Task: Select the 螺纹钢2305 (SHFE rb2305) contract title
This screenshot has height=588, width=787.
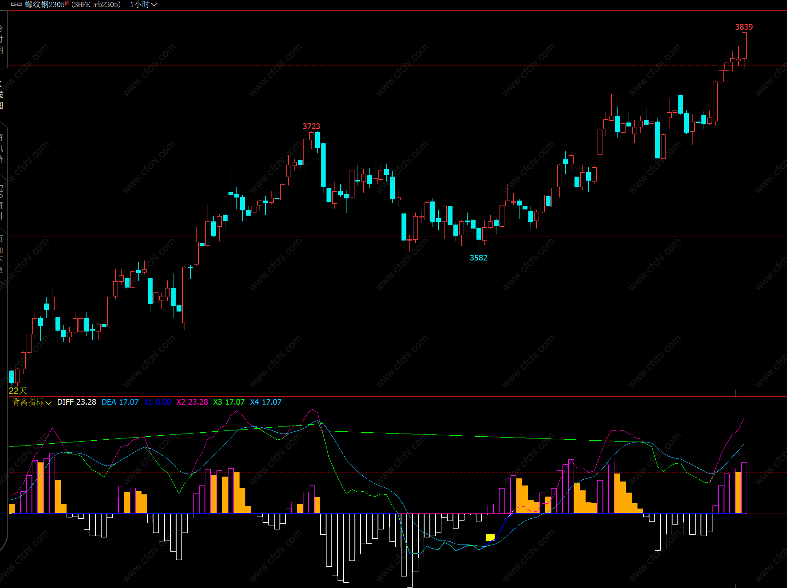Action: pos(73,4)
